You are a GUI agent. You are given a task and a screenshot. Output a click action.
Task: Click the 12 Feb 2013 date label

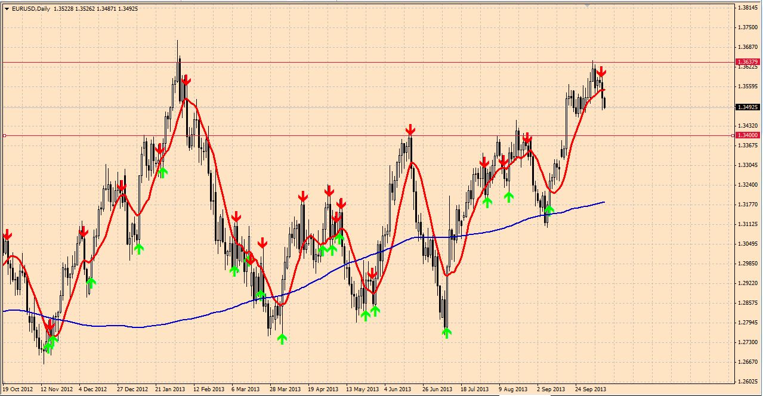pyautogui.click(x=209, y=389)
